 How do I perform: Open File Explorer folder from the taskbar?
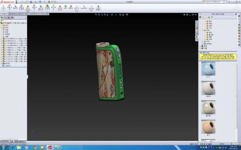tap(19, 148)
